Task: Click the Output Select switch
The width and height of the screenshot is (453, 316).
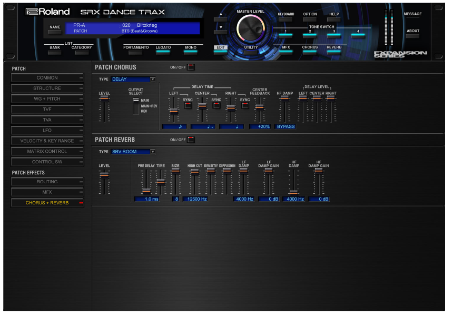Action: coord(136,106)
